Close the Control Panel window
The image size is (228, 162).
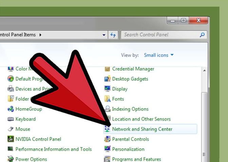coord(198,20)
